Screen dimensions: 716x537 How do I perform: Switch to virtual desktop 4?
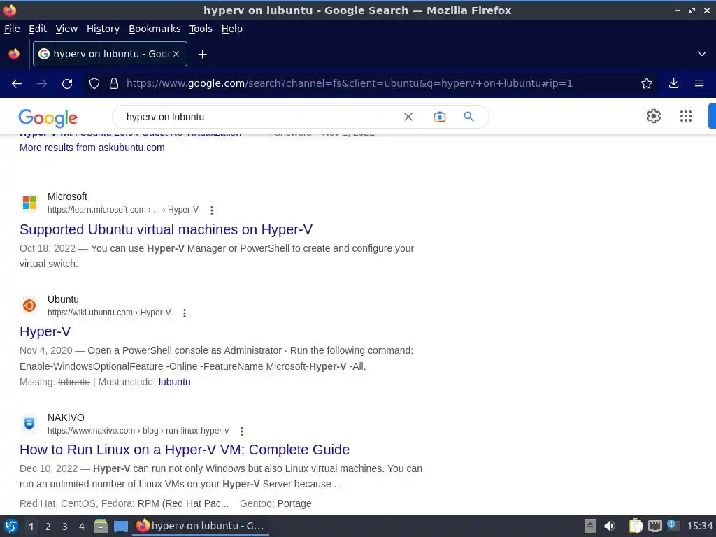point(82,527)
